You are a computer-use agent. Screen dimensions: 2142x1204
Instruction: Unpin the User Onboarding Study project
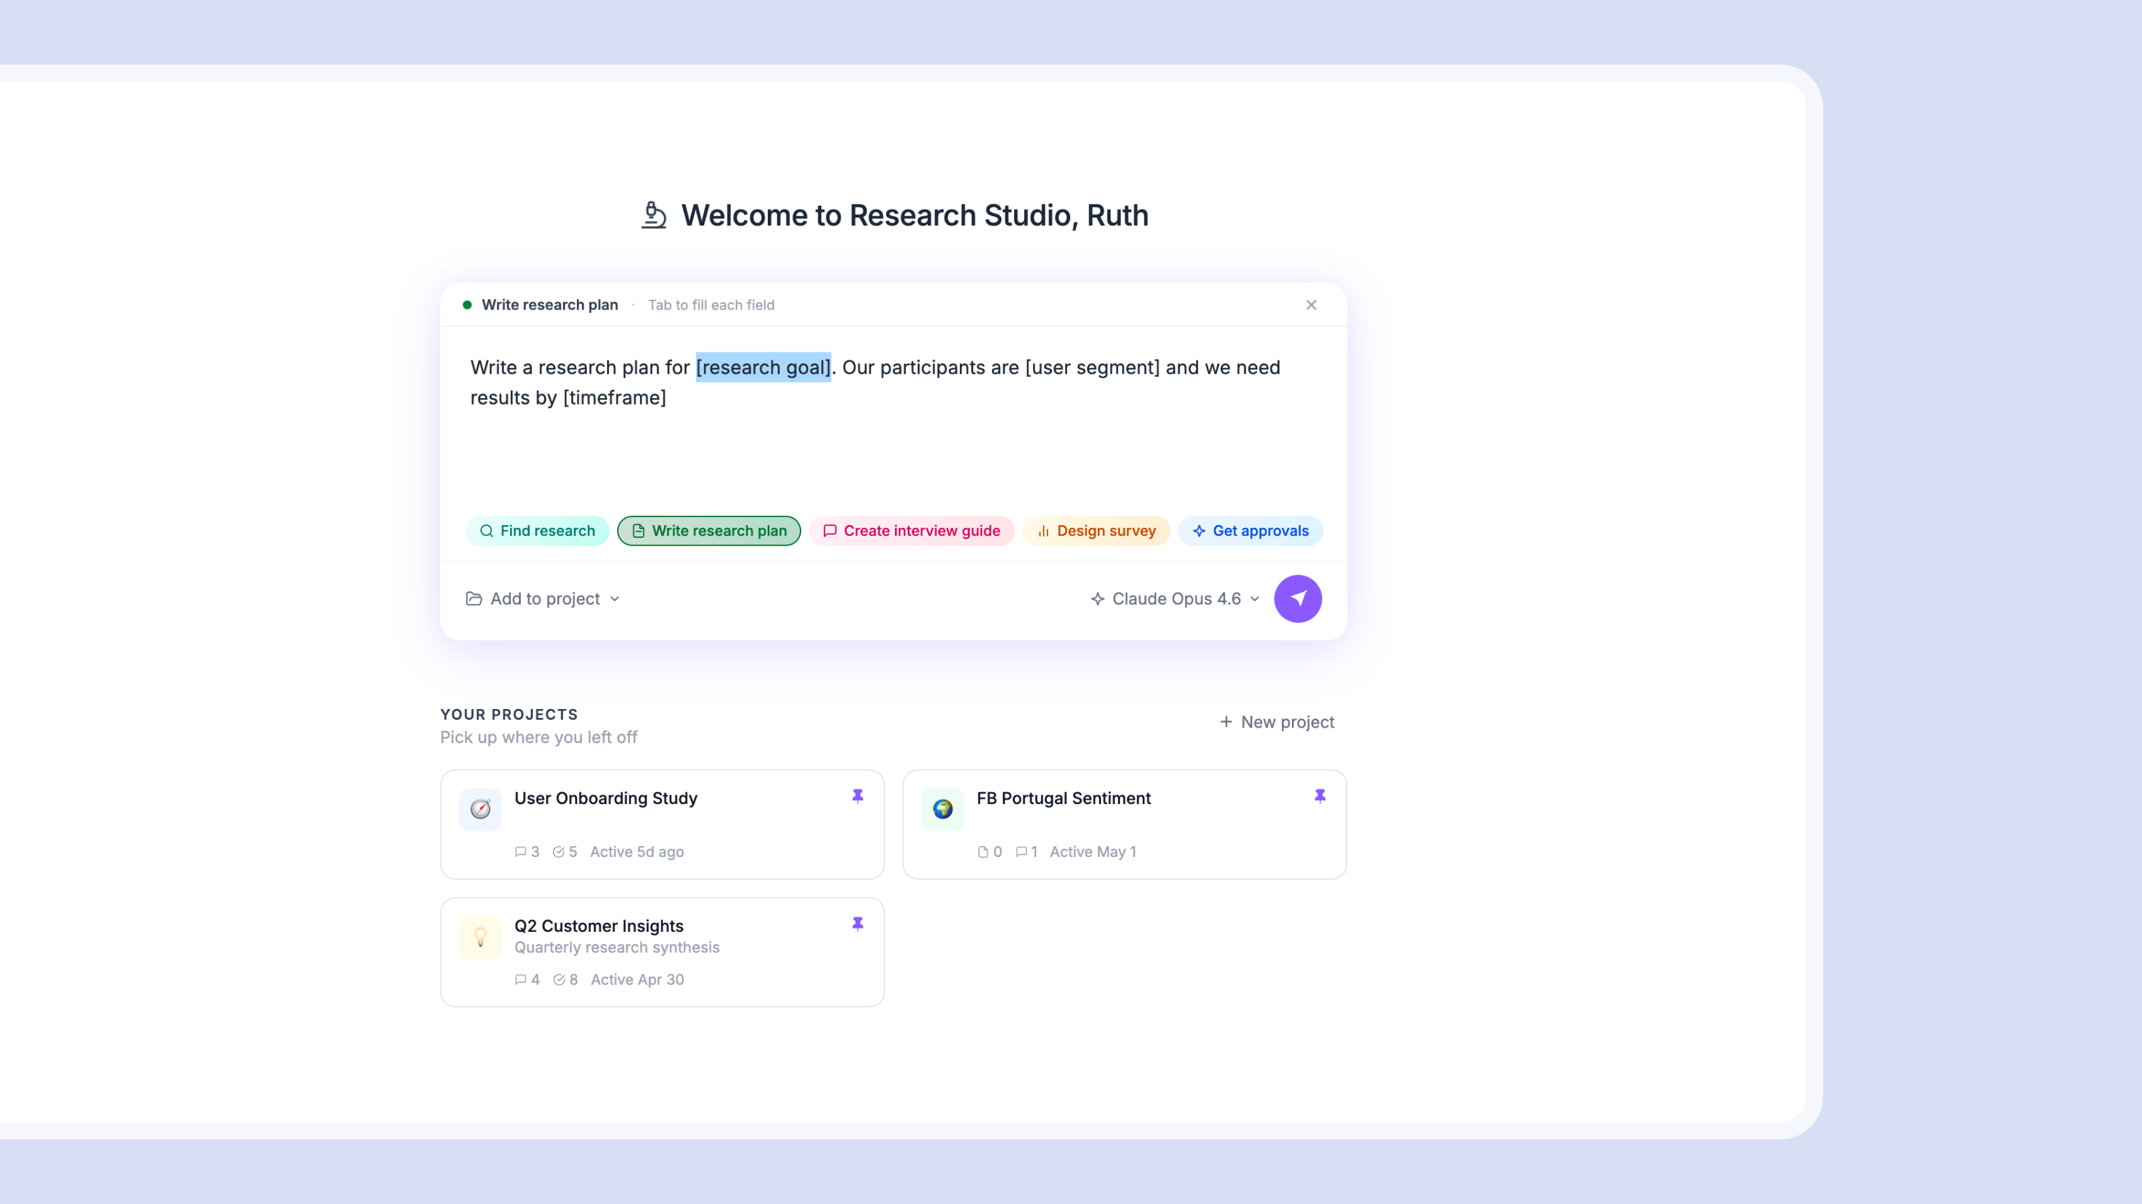[x=857, y=796]
